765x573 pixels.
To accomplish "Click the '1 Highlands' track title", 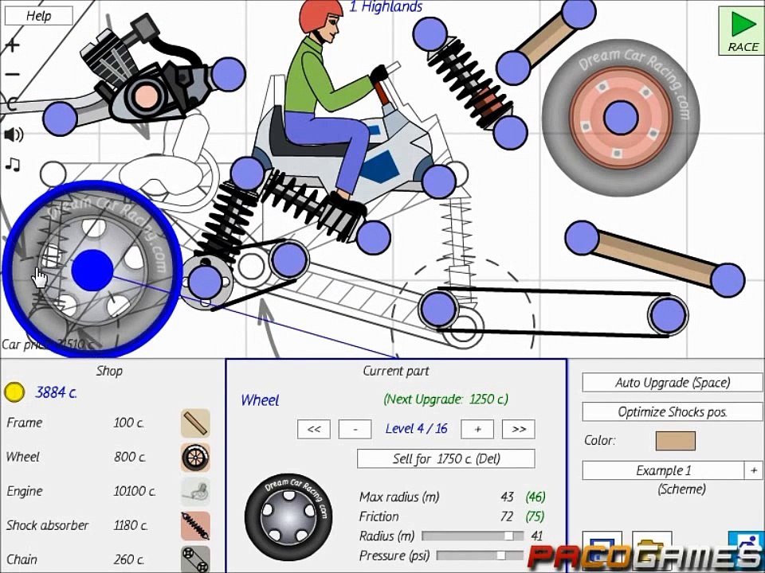I will [x=386, y=7].
